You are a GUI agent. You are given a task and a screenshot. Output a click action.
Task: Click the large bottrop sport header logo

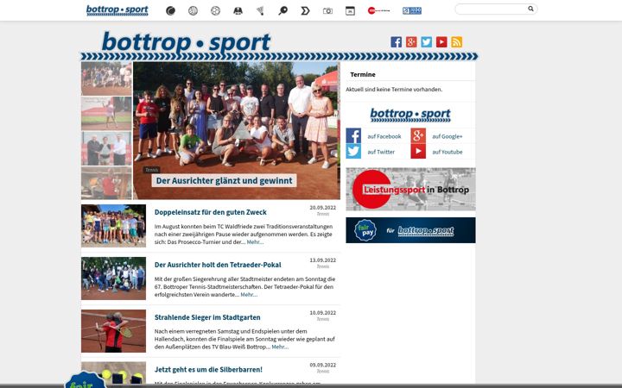tap(187, 43)
